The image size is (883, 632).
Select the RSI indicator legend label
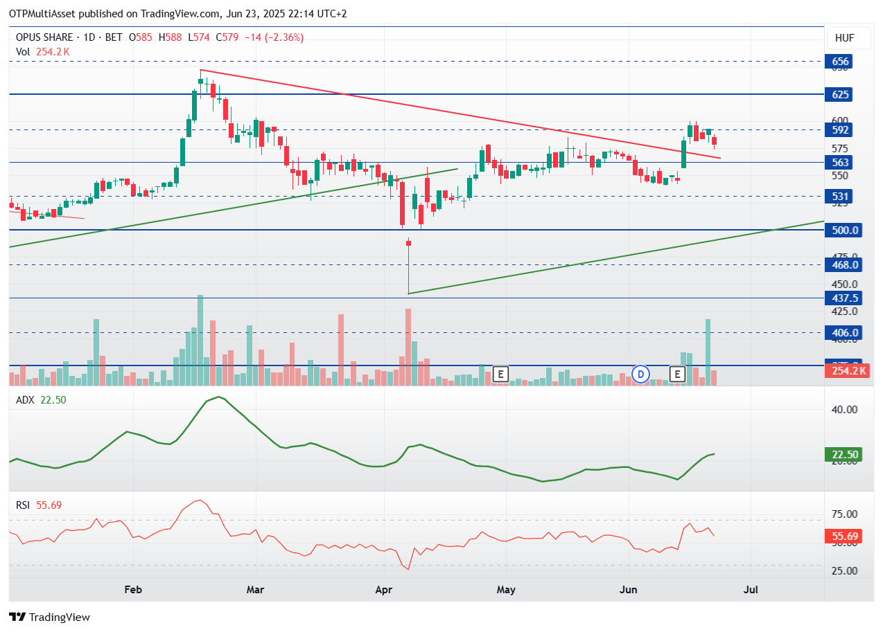click(24, 505)
